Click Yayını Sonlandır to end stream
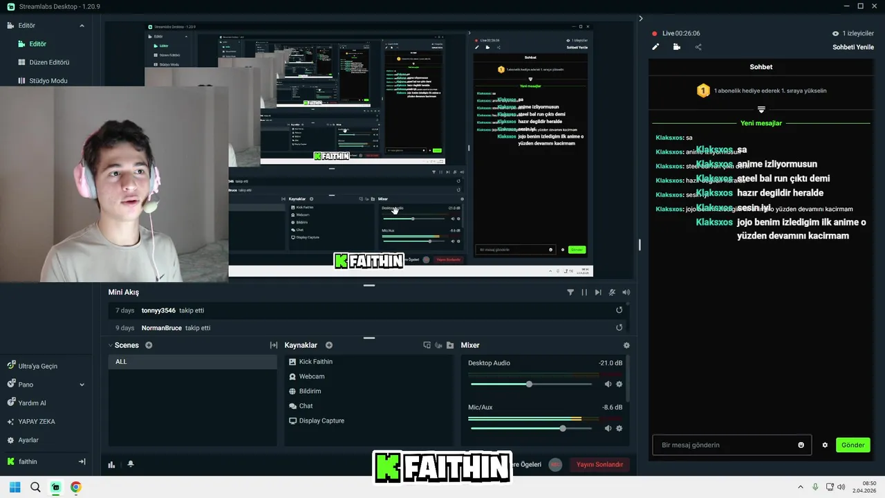 [x=599, y=465]
